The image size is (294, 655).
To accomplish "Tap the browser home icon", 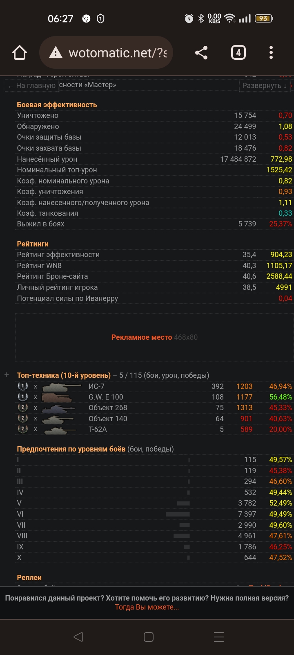I will tap(20, 53).
